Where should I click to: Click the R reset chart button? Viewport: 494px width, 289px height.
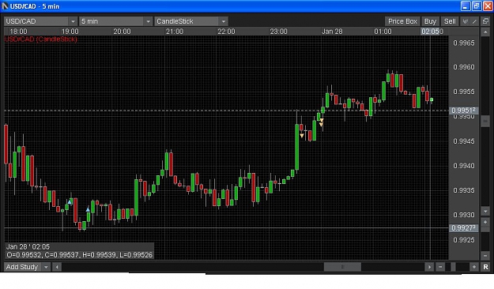[485, 267]
